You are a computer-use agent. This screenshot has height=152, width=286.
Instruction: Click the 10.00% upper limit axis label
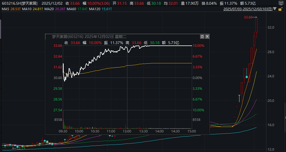point(198,46)
